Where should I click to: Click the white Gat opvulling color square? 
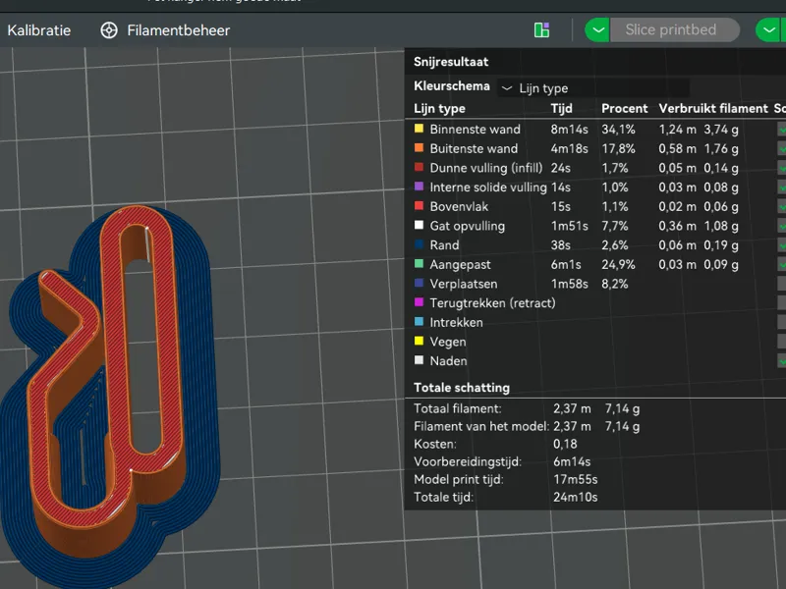420,226
